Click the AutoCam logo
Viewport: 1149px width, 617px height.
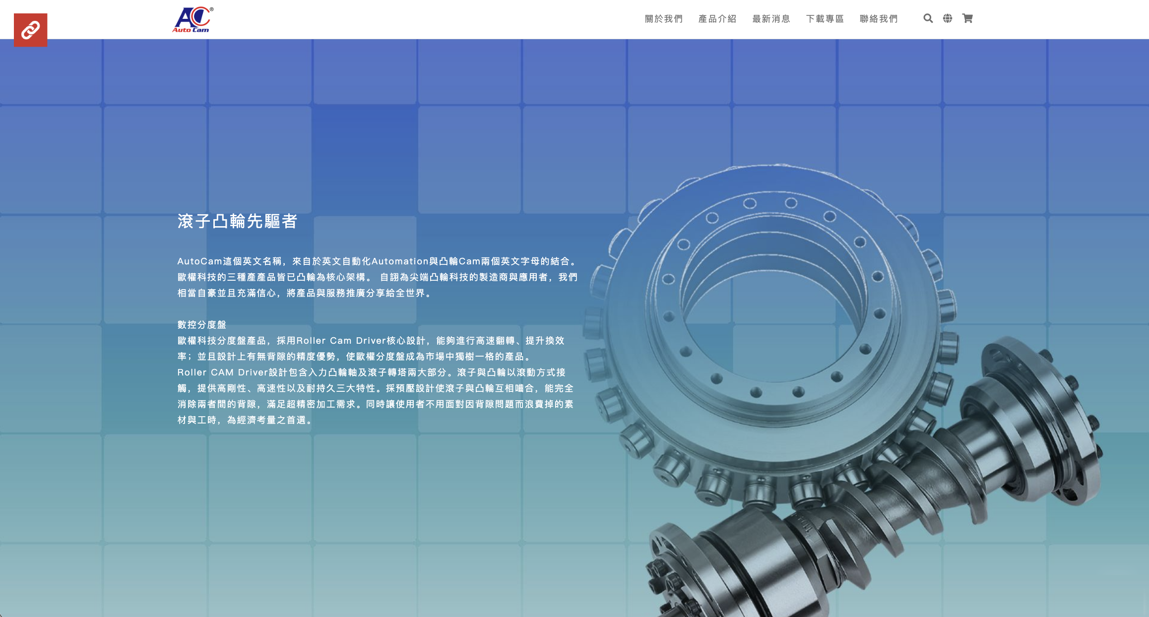192,20
